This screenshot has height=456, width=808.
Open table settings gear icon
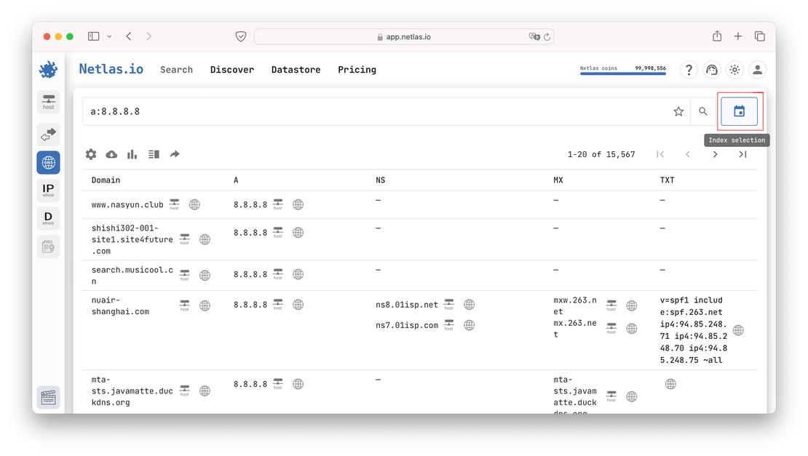tap(91, 154)
